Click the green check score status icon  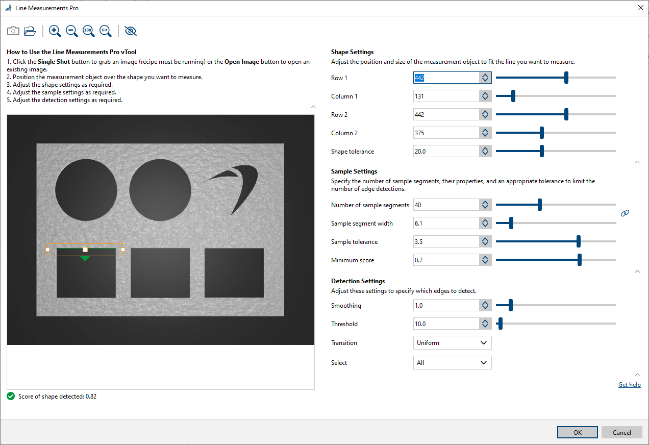click(x=11, y=396)
